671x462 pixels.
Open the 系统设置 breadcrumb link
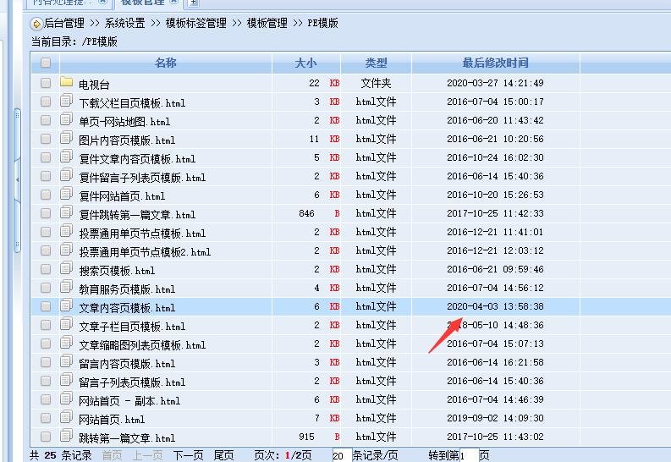click(x=125, y=23)
